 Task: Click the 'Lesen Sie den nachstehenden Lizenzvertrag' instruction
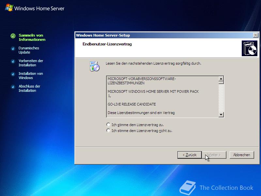point(153,63)
